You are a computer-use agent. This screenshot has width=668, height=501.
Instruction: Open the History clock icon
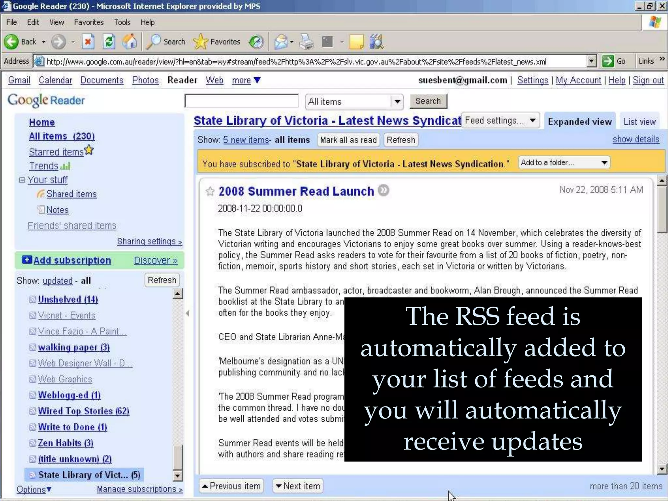[x=256, y=42]
